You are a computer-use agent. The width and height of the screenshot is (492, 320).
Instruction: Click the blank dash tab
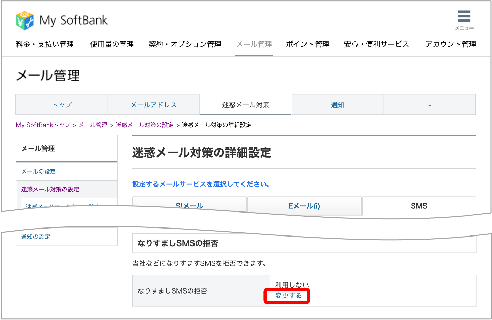pyautogui.click(x=430, y=104)
